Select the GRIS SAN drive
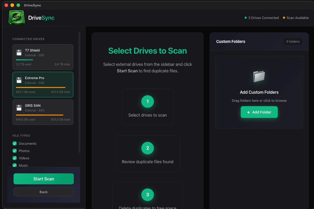Screen dimensions: 314x209 point(43,112)
